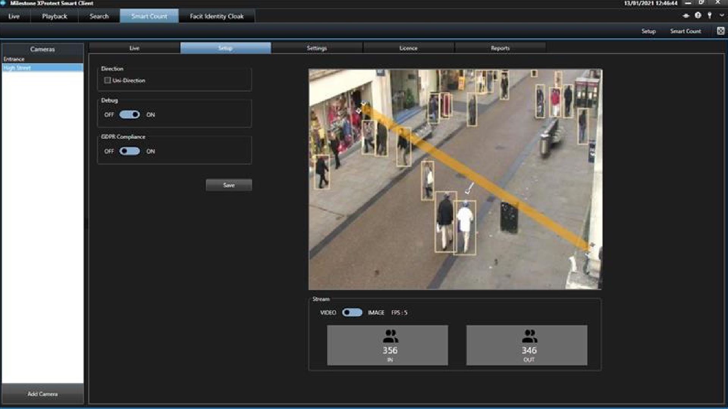Switch to the Settings sub-tab
This screenshot has height=409, width=728.
click(x=317, y=48)
